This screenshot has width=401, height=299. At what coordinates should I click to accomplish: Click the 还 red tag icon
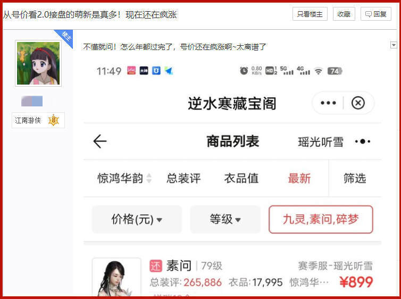point(156,266)
